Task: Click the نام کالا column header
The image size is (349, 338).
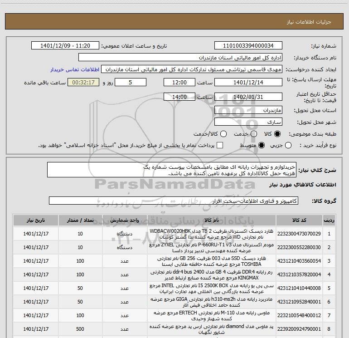Action: pos(212,220)
